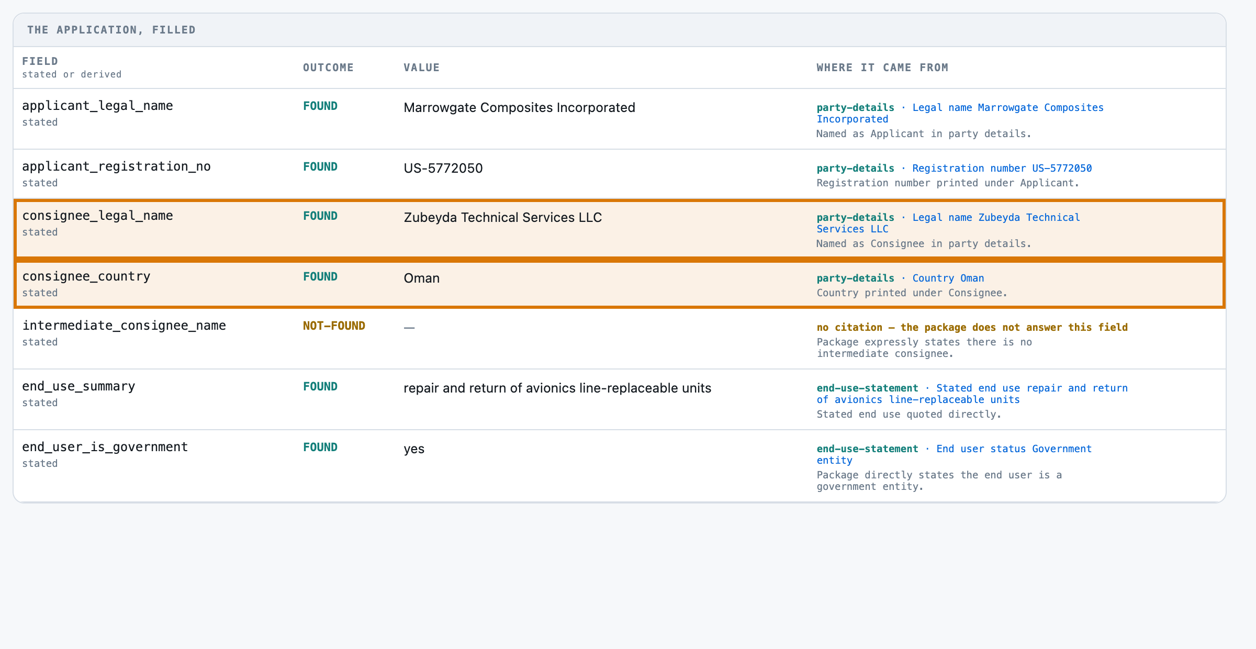The image size is (1256, 649).
Task: Click the value Oman in consignee_country
Action: tap(421, 278)
